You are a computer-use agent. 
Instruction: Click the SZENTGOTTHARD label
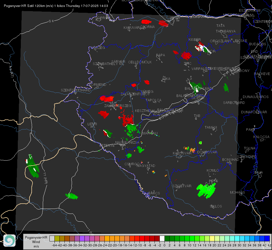76,90
